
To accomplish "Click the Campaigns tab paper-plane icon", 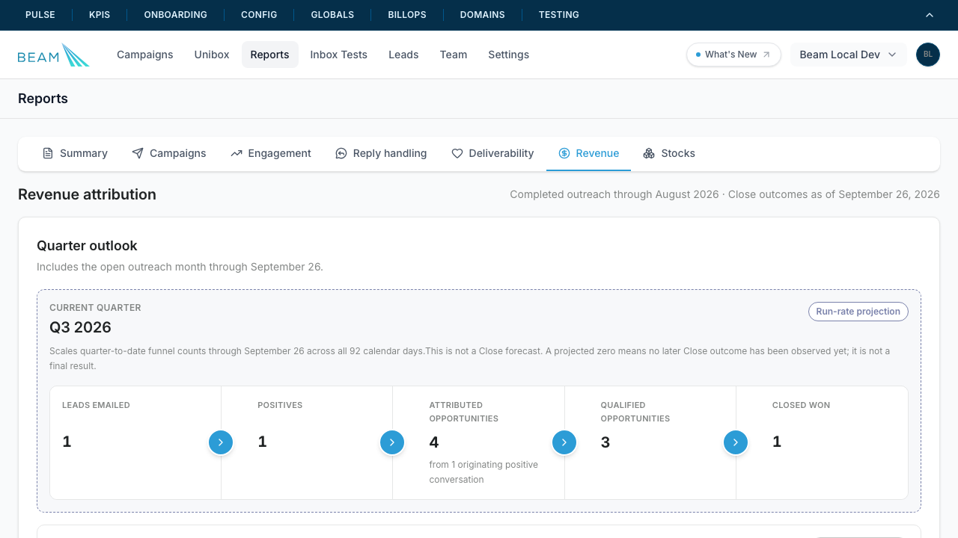I will click(x=138, y=153).
